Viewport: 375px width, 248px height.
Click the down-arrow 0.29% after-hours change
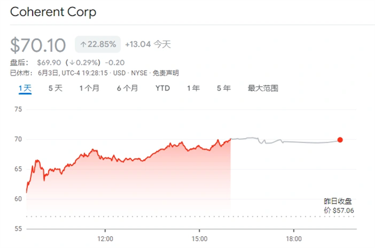click(x=83, y=62)
